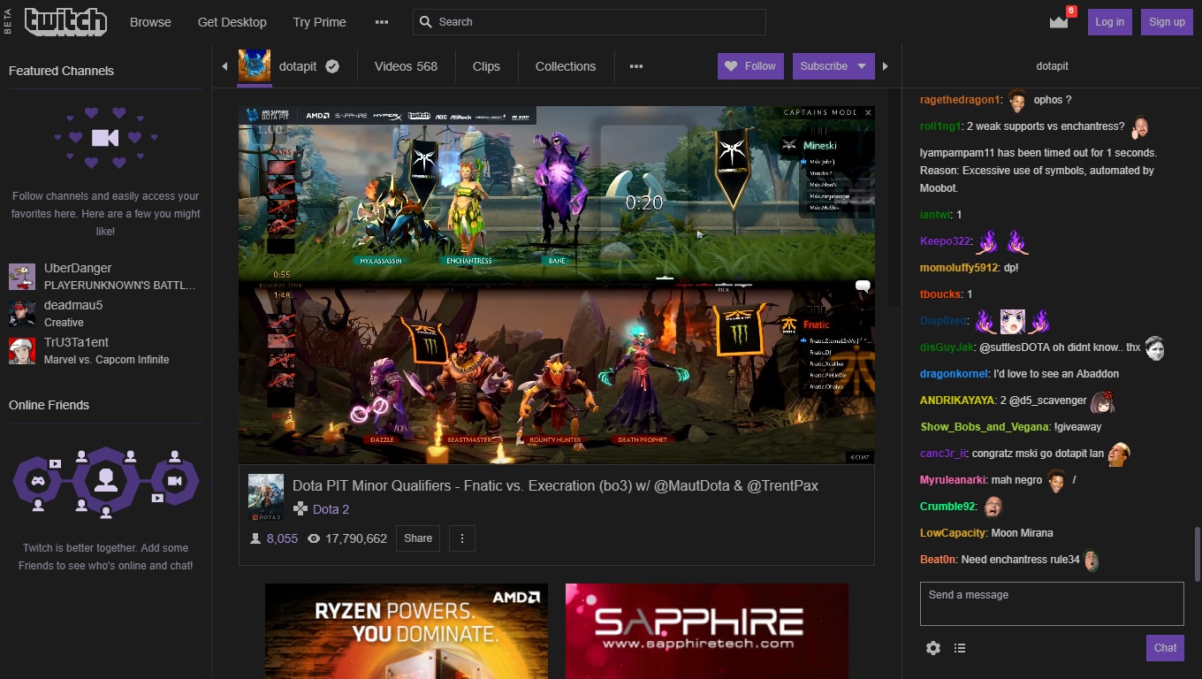Switch to Clips tab
Screen dimensions: 1202x679
click(486, 66)
